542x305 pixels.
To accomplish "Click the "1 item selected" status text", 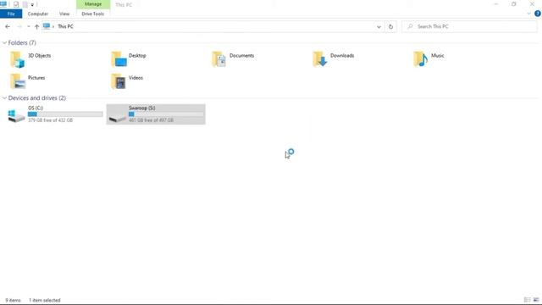I will pos(45,300).
